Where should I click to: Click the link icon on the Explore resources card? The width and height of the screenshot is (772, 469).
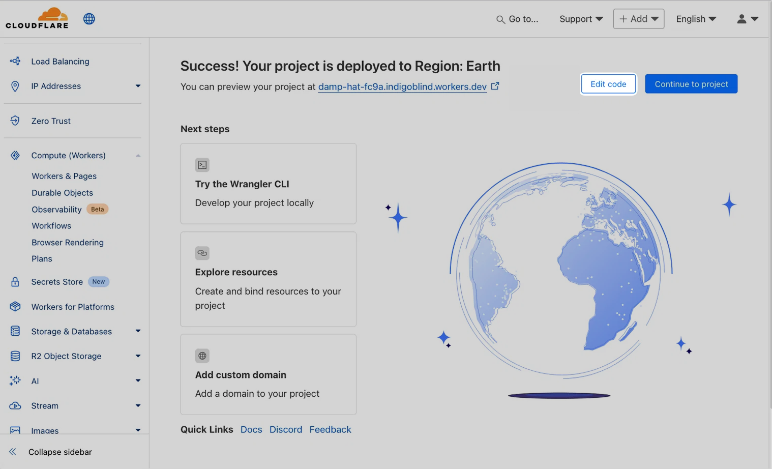[x=202, y=253]
